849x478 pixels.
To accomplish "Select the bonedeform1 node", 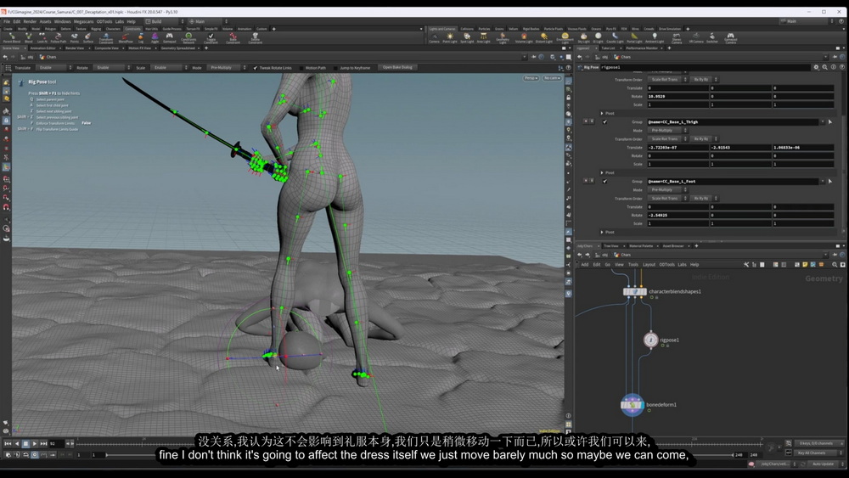I will [x=632, y=405].
